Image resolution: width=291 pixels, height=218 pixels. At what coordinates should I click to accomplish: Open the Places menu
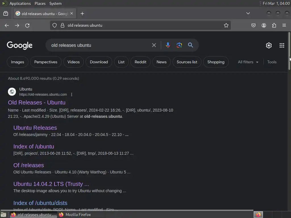[40, 3]
